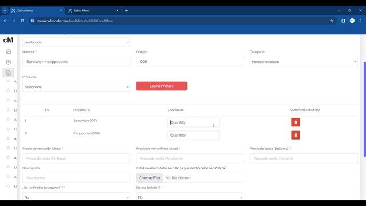Open the document menu icon in sidebar
Image resolution: width=366 pixels, height=206 pixels.
coord(9,73)
